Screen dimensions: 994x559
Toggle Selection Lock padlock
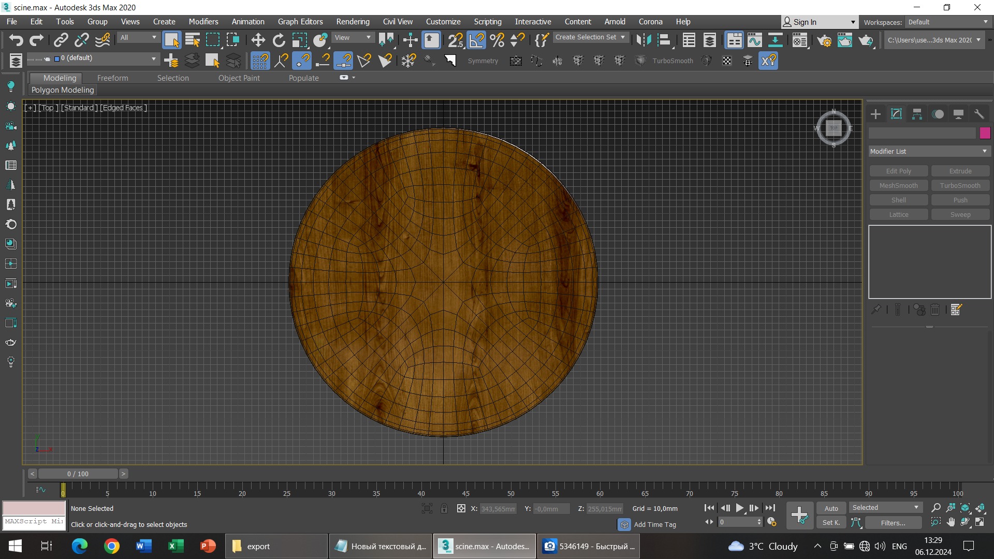tap(444, 508)
